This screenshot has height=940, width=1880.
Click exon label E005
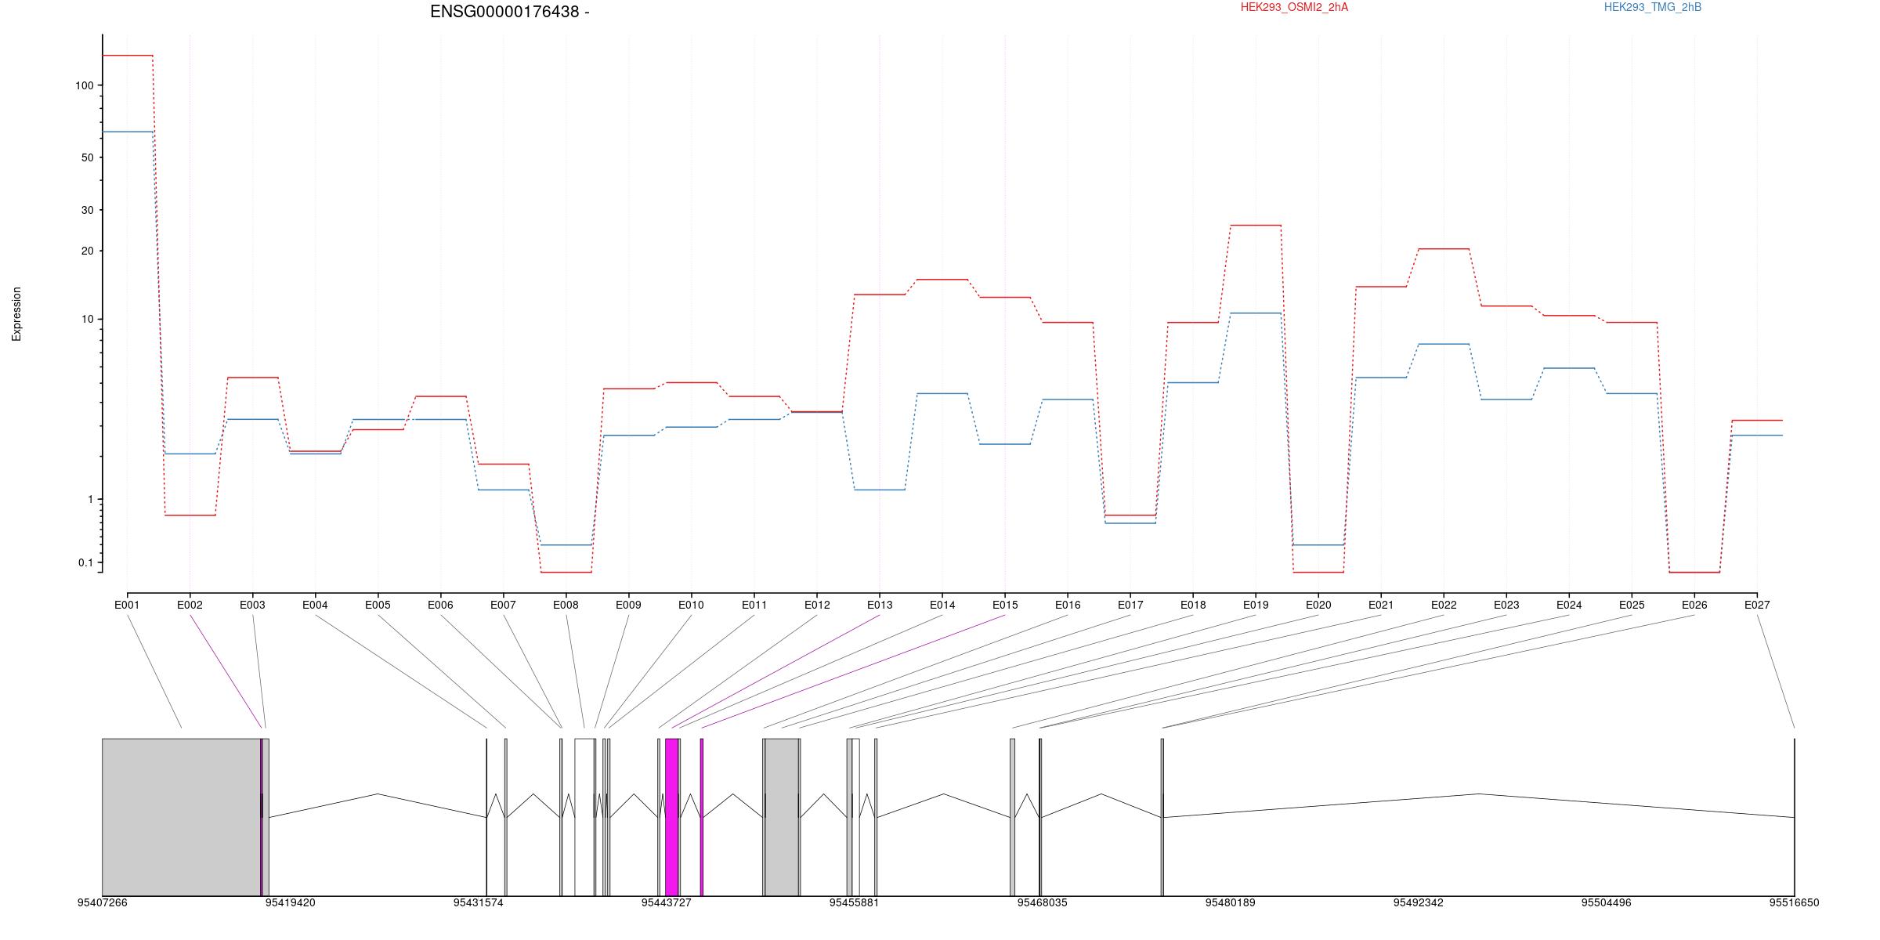coord(378,605)
